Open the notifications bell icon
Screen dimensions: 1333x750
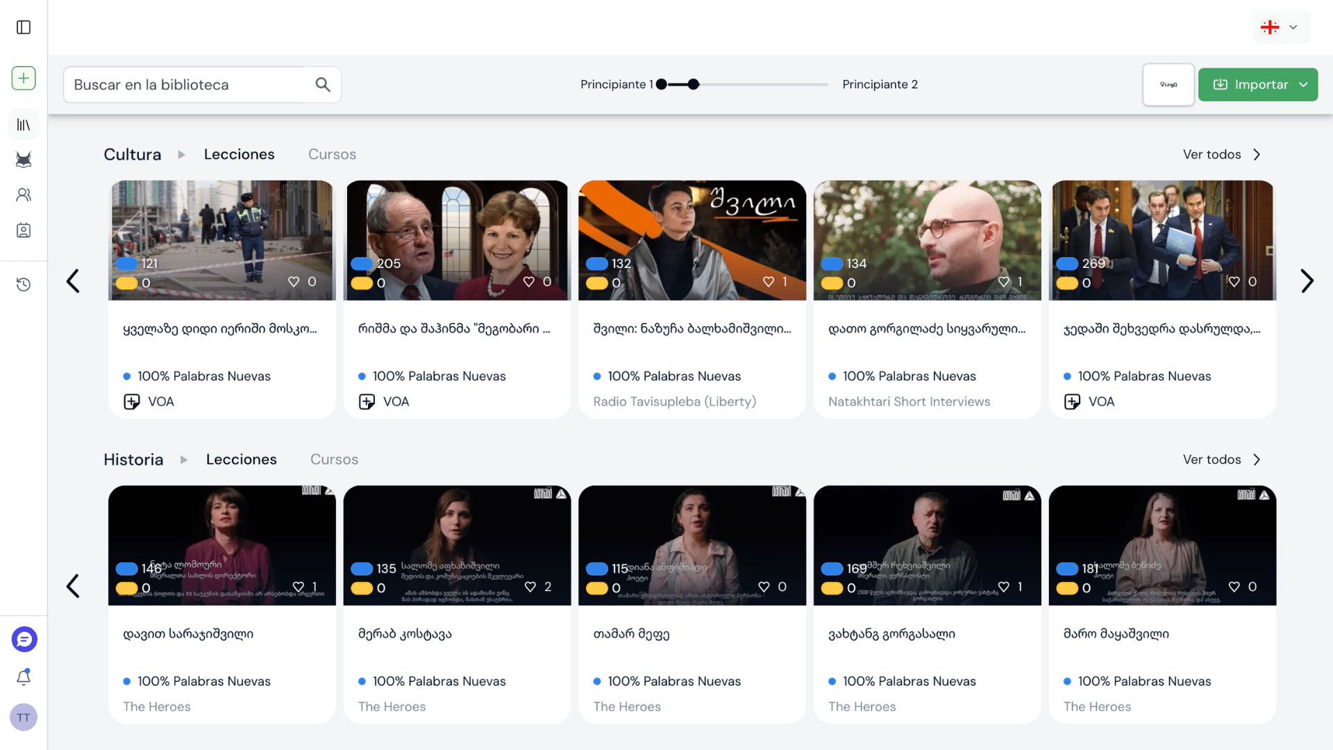point(24,676)
